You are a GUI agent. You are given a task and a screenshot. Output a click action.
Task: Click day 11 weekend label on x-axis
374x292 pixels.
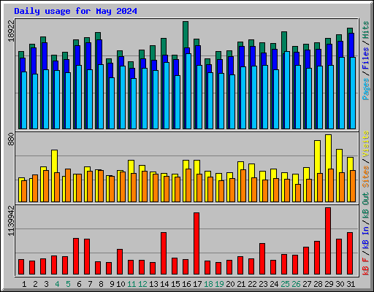click(131, 284)
